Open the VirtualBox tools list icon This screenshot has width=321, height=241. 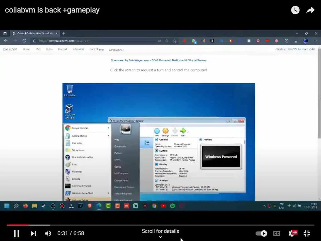tap(147, 143)
